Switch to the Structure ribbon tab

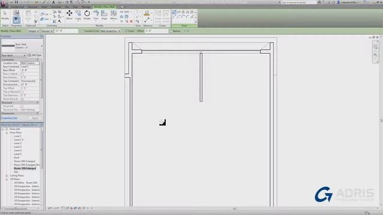32,7
